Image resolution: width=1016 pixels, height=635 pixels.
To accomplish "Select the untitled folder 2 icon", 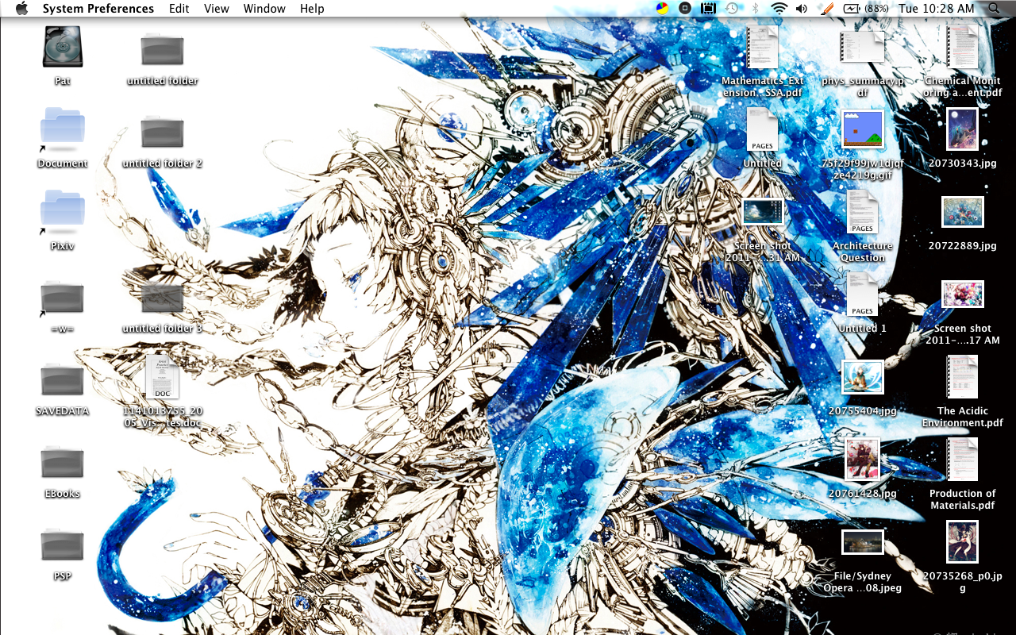I will pyautogui.click(x=162, y=133).
